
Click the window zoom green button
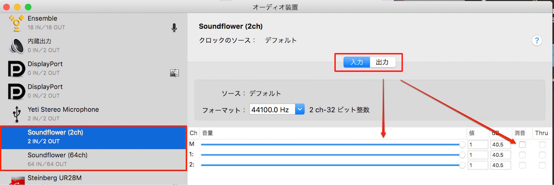click(28, 7)
